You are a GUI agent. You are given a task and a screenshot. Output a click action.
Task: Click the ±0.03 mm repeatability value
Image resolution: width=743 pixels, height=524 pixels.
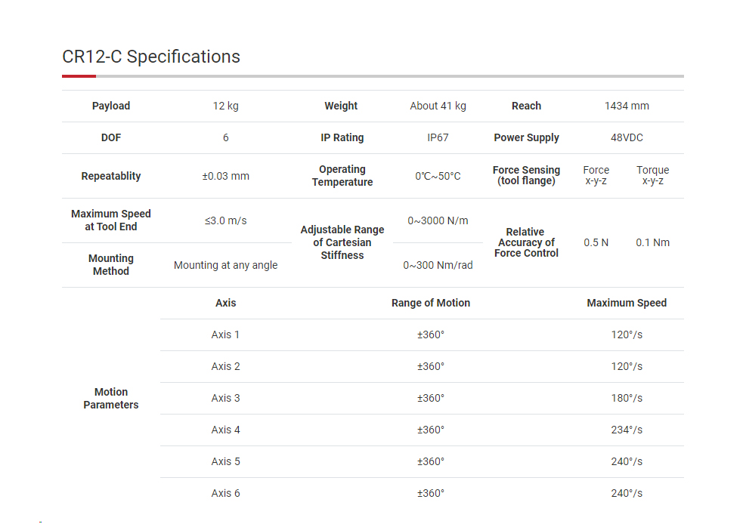tap(225, 176)
